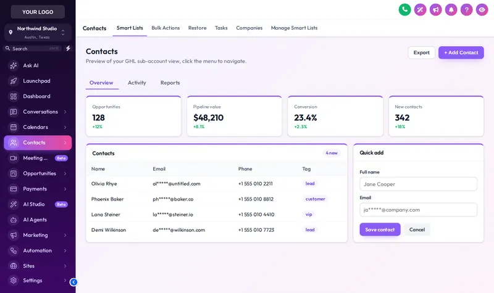This screenshot has width=494, height=293.
Task: Click the AI Agents robot icon
Action: (x=13, y=220)
